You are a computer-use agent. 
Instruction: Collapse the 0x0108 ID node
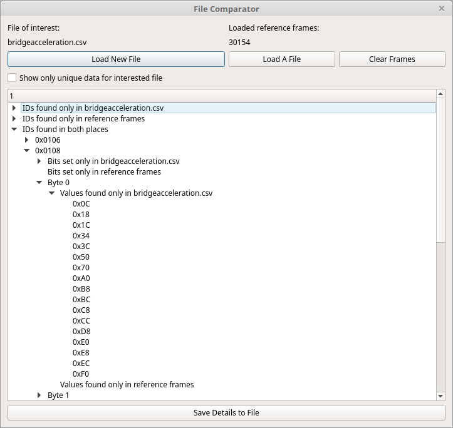point(27,151)
